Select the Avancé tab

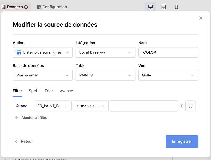(66, 91)
